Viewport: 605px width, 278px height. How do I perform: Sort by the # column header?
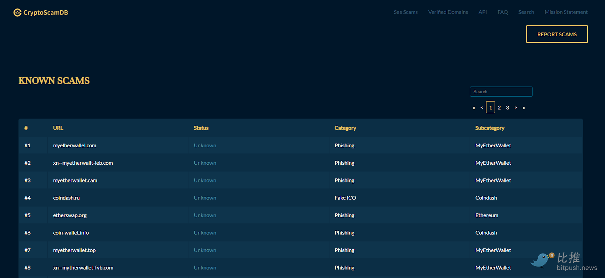(26, 128)
